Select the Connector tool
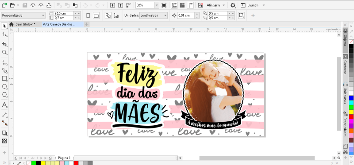The image size is (354, 165). pyautogui.click(x=4, y=123)
